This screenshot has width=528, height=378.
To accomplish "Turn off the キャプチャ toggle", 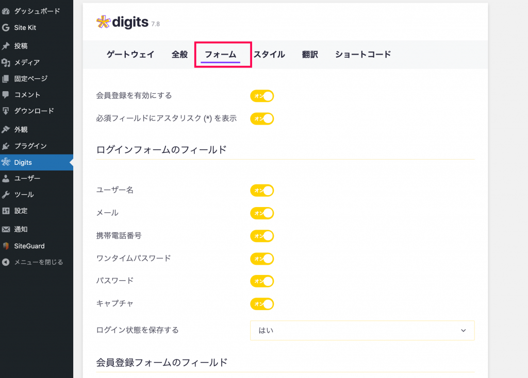I will pyautogui.click(x=262, y=304).
